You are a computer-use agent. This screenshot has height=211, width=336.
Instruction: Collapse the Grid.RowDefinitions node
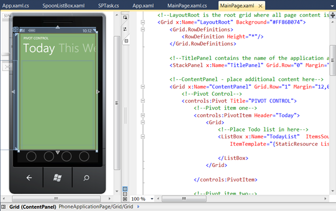pyautogui.click(x=143, y=29)
